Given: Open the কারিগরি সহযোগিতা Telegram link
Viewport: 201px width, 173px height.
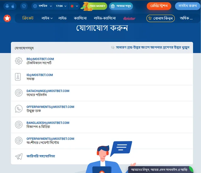Looking at the screenshot, I should tap(41, 156).
